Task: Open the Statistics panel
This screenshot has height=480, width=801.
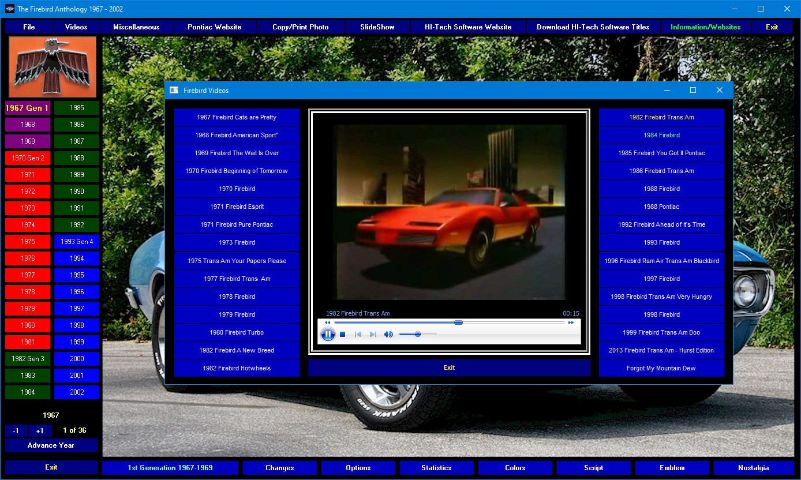Action: [x=437, y=468]
